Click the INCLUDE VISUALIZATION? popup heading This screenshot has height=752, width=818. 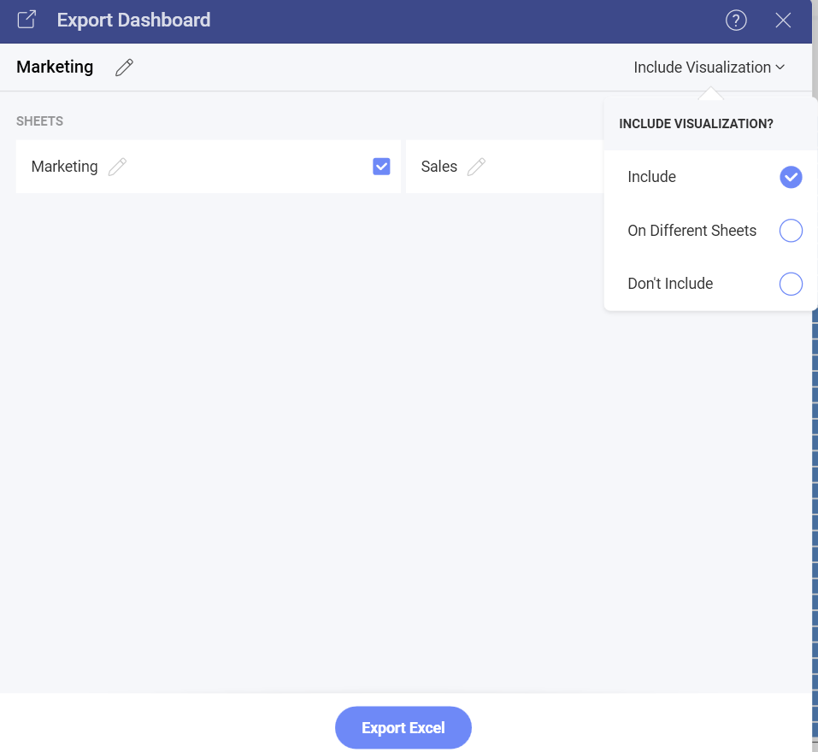coord(696,124)
